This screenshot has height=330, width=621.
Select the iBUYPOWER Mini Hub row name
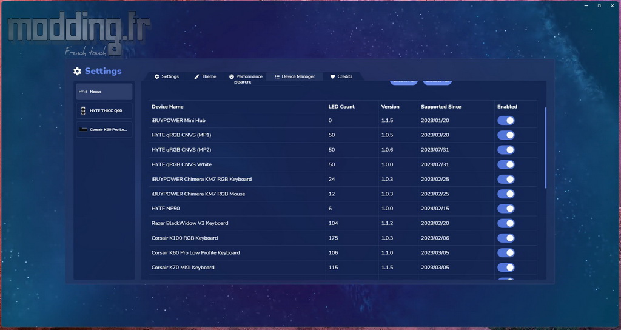(x=178, y=121)
